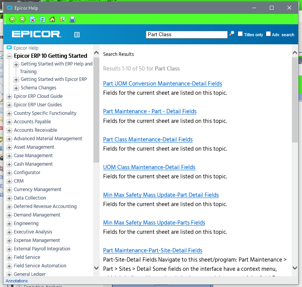The width and height of the screenshot is (302, 287).
Task: Select the Configurator topic
Action: (x=27, y=173)
